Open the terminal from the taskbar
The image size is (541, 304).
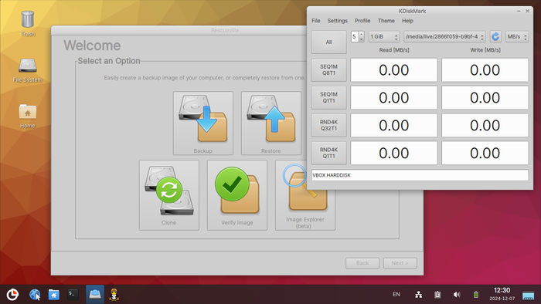pos(73,295)
